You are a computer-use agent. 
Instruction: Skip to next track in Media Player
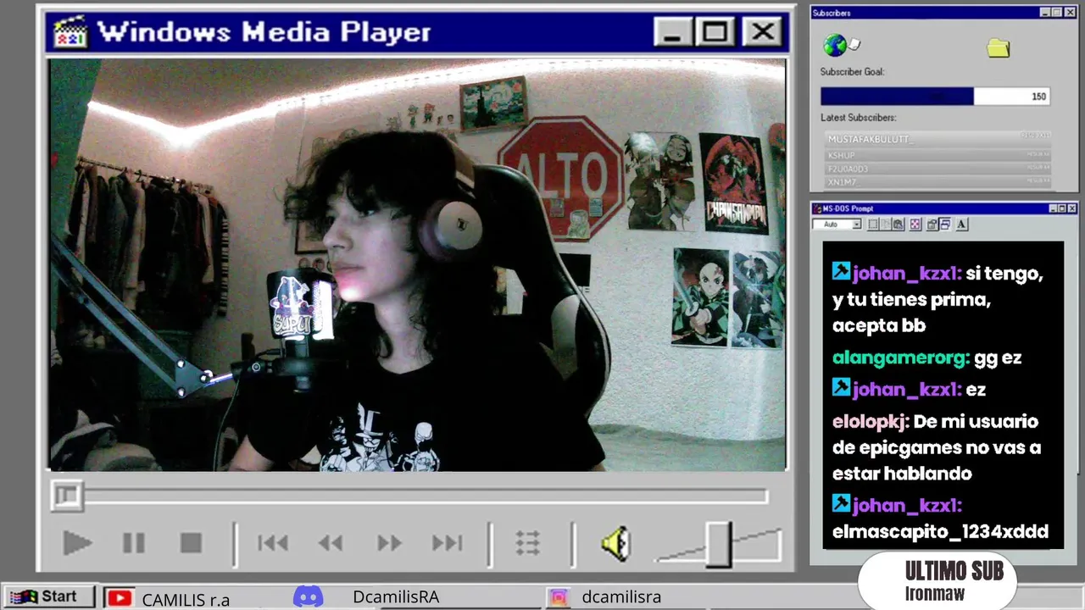click(448, 543)
